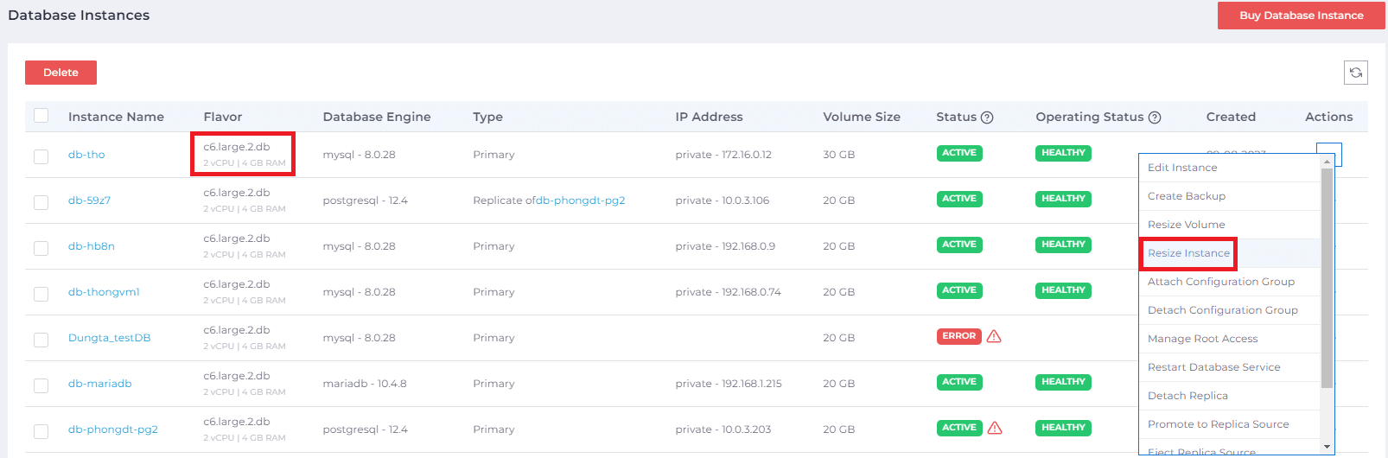The image size is (1388, 458).
Task: Toggle the select-all checkbox in the table header
Action: point(41,116)
